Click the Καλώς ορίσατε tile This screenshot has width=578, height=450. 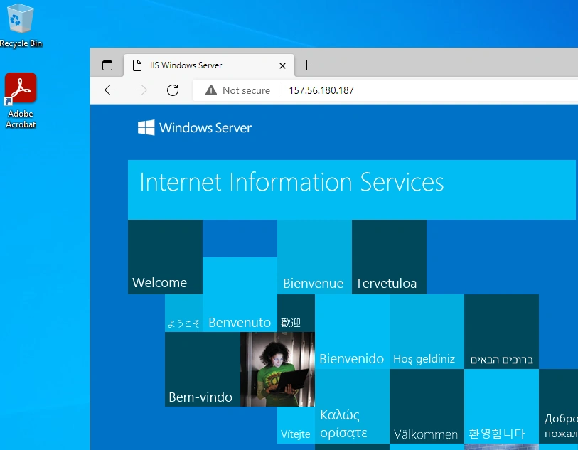pyautogui.click(x=352, y=406)
